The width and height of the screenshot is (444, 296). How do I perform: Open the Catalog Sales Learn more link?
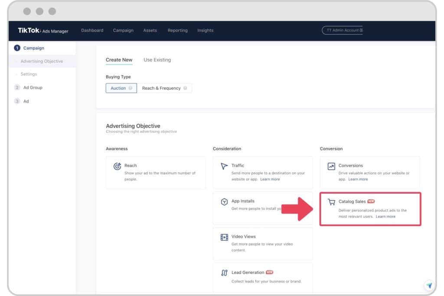(x=385, y=217)
